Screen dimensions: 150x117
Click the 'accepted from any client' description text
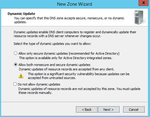pos(66,69)
